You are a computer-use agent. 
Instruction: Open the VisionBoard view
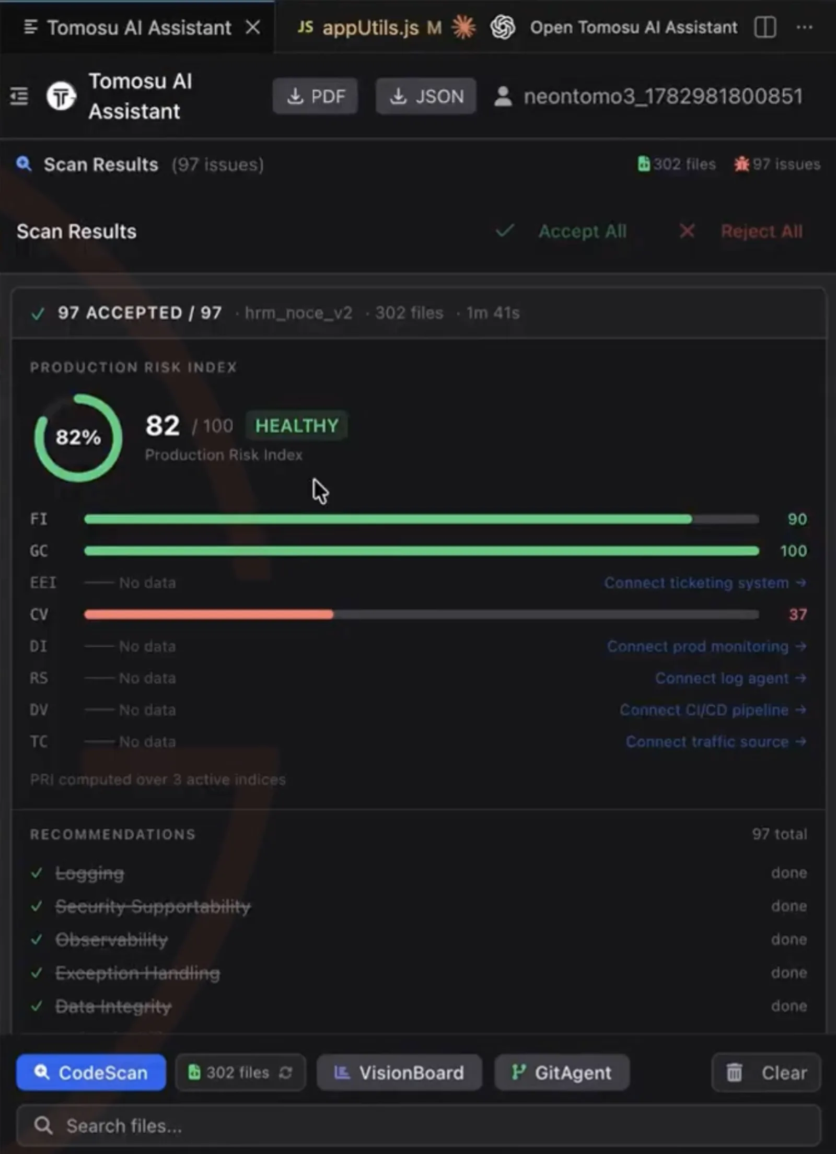[x=399, y=1073]
